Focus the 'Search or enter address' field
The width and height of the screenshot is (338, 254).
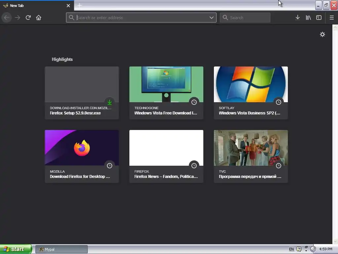coord(141,18)
